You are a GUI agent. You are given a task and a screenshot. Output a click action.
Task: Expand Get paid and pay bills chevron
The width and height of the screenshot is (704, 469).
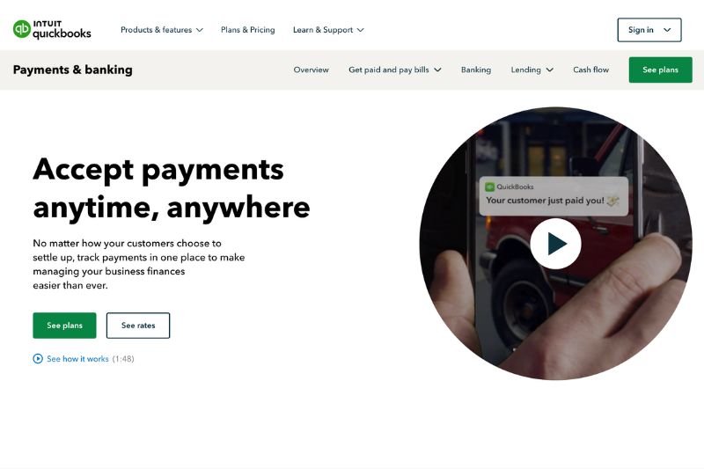[437, 70]
